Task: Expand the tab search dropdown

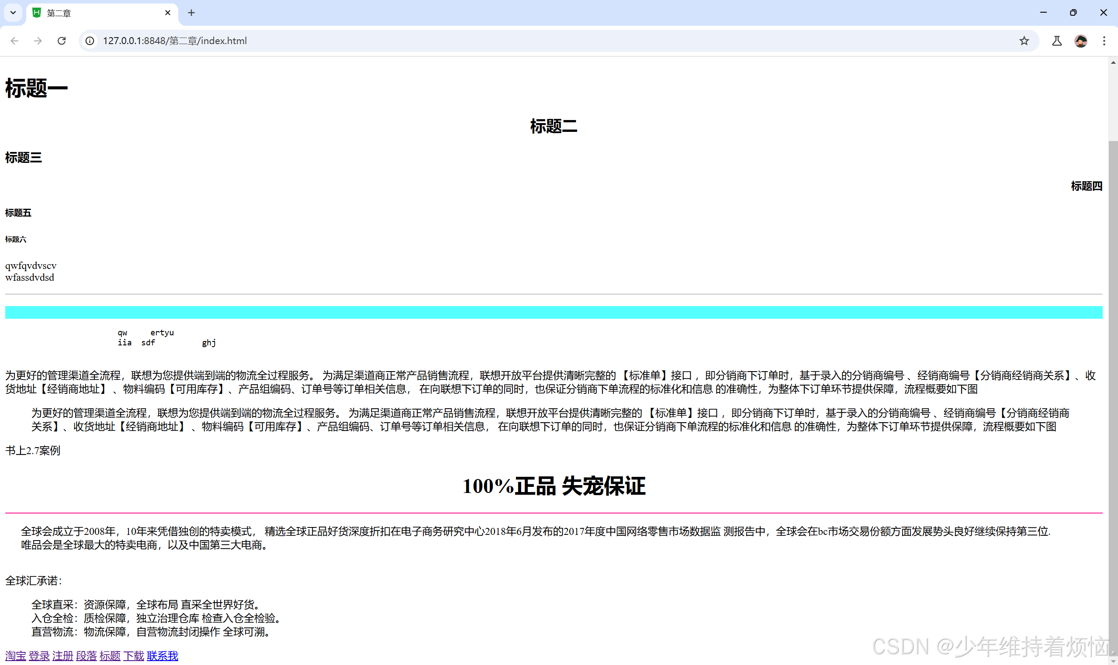Action: point(13,13)
